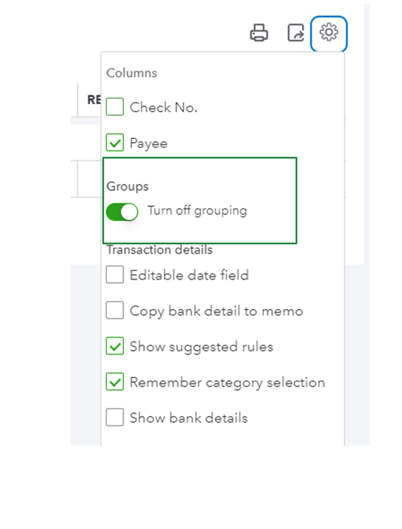Click the partially hidden RE column header
The width and height of the screenshot is (402, 529).
point(94,100)
